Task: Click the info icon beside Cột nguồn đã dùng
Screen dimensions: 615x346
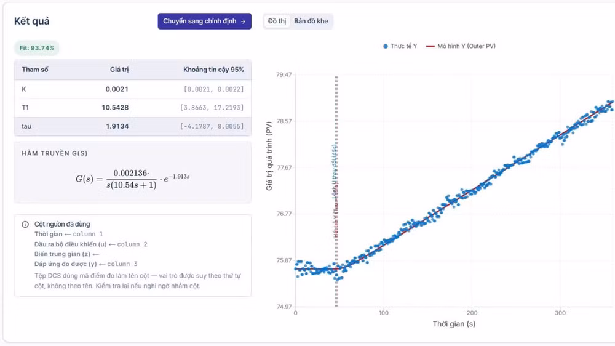Action: click(x=25, y=224)
